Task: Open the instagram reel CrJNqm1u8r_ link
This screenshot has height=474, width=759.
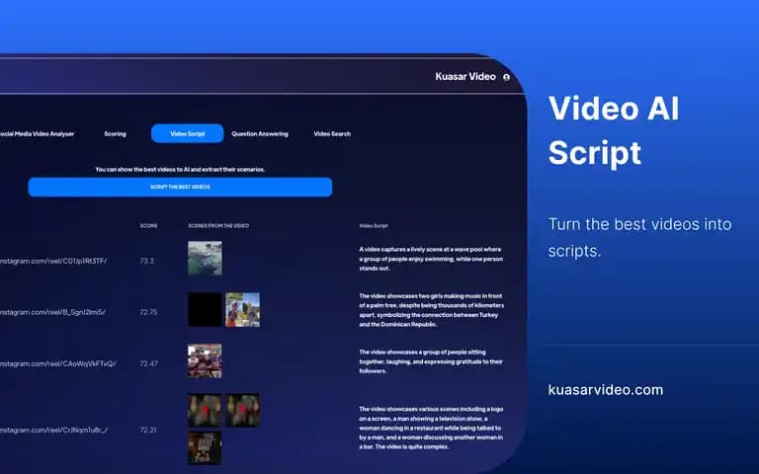Action: pyautogui.click(x=54, y=430)
